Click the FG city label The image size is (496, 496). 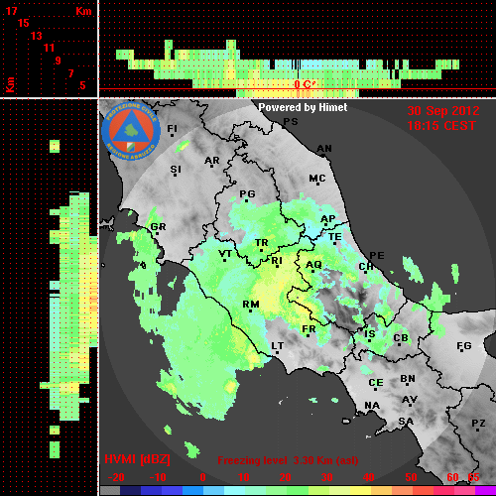(x=464, y=346)
